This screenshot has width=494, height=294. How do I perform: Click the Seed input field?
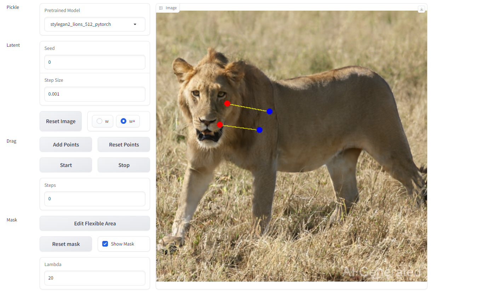coord(95,62)
